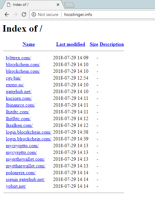The height and width of the screenshot is (200, 155).
Task: Open the cgi-bin/ directory
Action: point(14,78)
